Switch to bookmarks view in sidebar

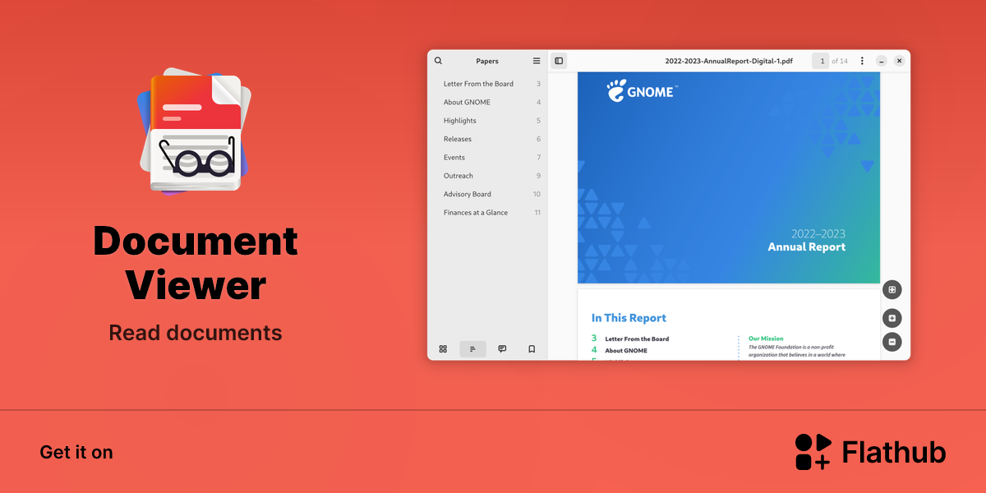532,349
